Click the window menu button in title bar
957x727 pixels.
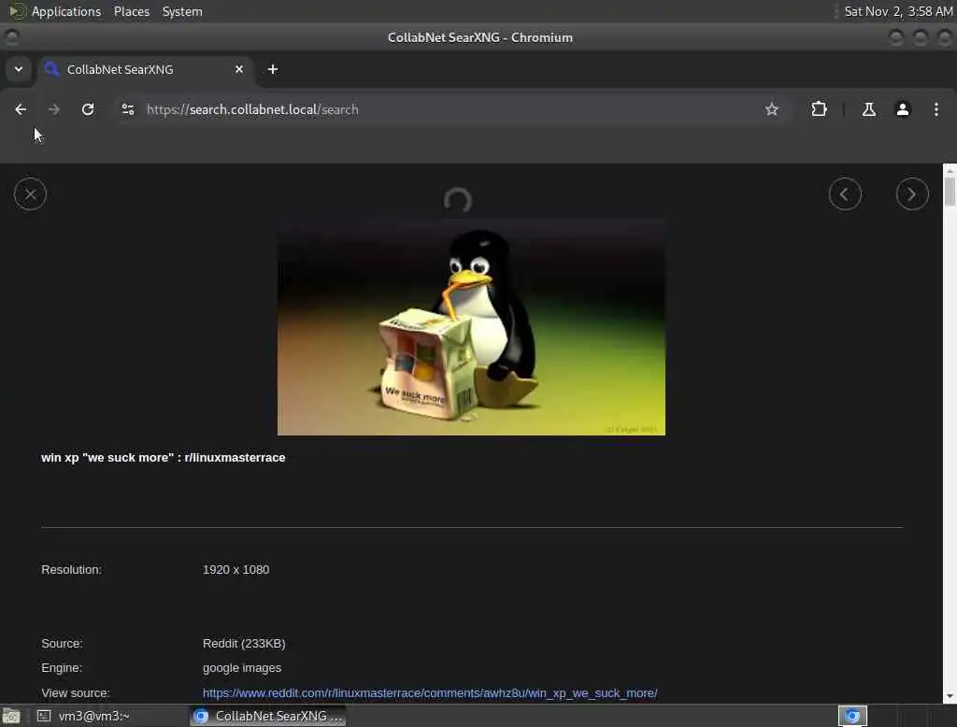pos(11,37)
